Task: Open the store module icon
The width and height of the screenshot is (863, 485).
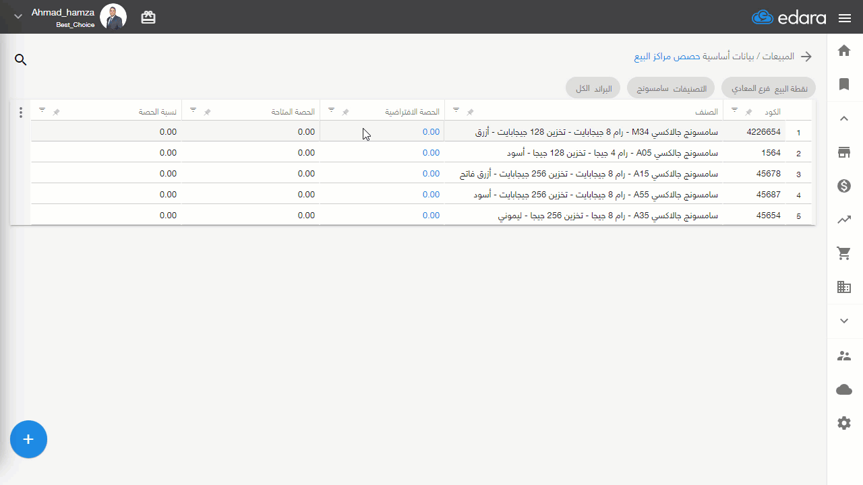Action: 844,152
